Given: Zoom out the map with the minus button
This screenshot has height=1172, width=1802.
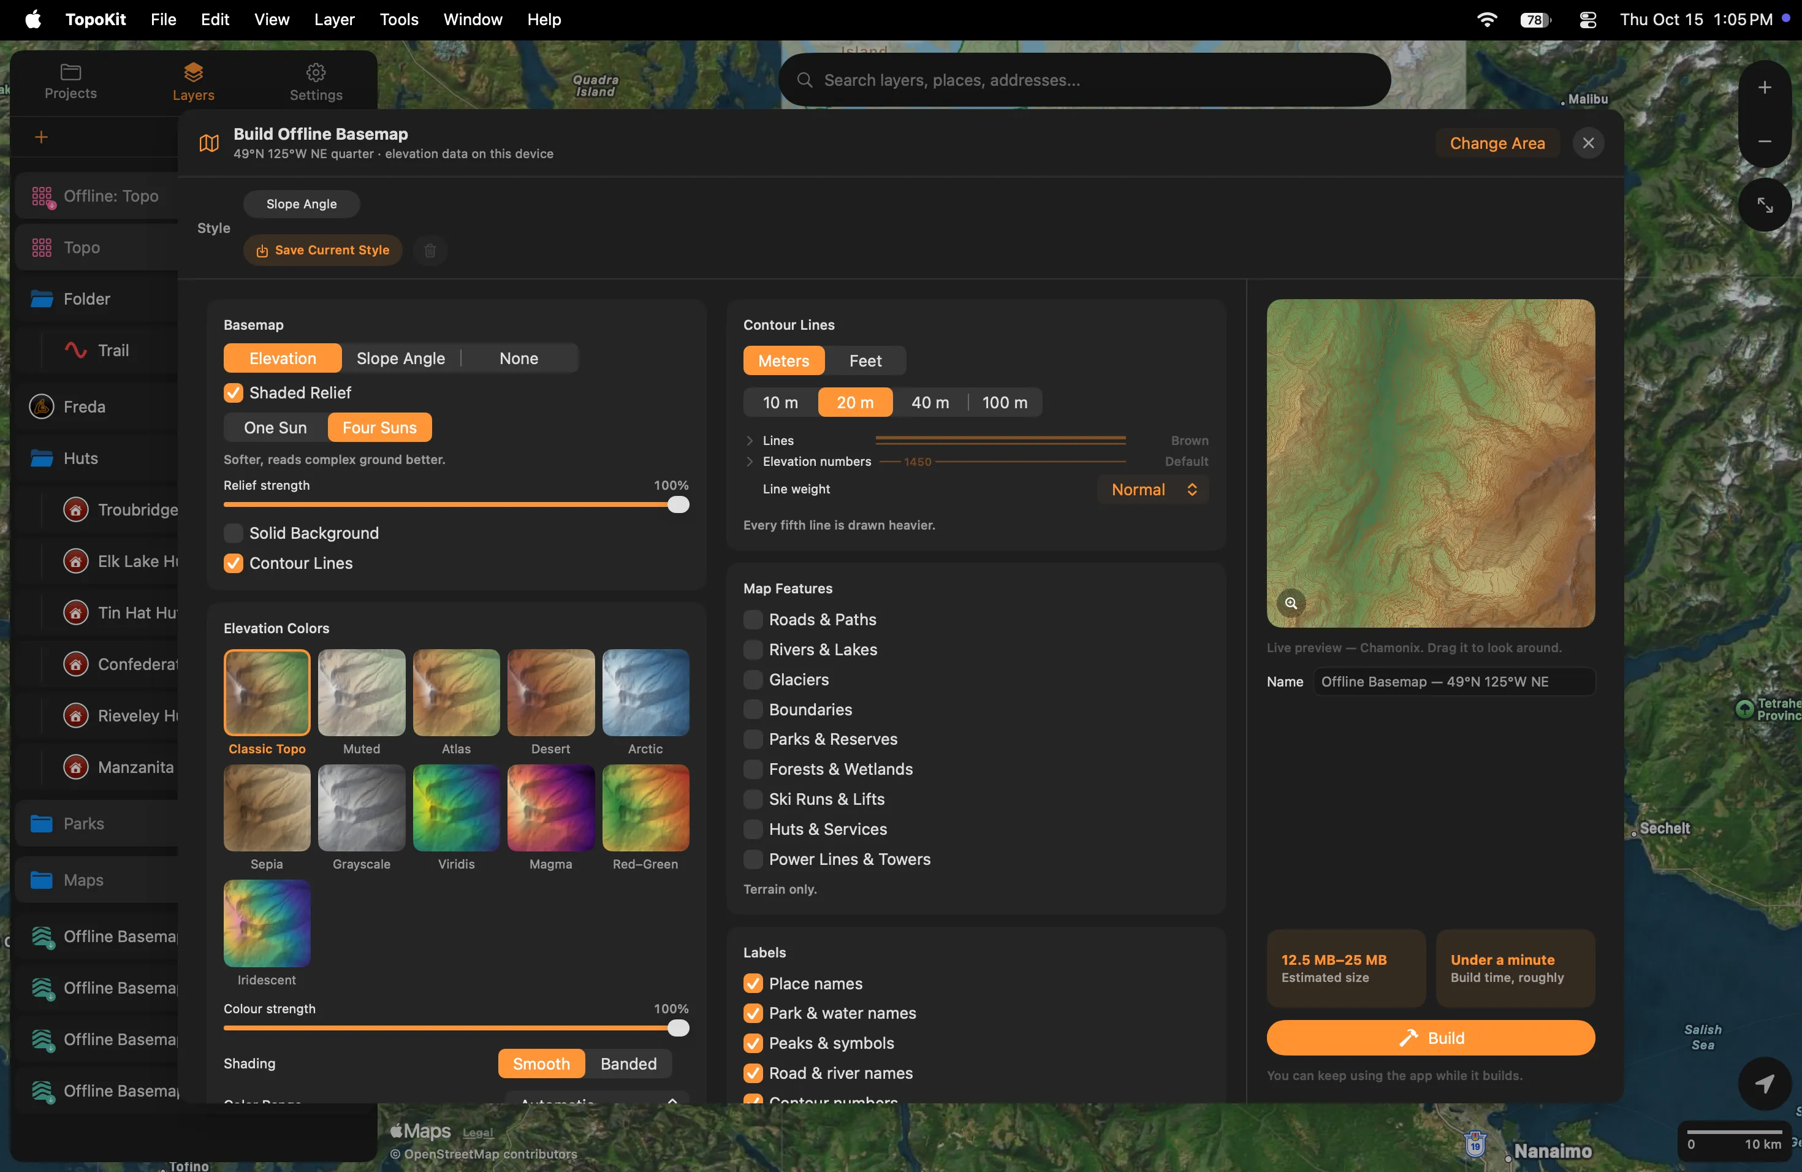Looking at the screenshot, I should click(1764, 142).
